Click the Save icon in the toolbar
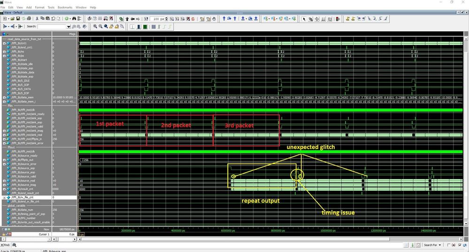The image size is (469, 252). click(17, 19)
